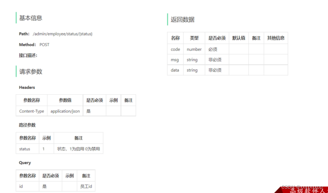The width and height of the screenshot is (328, 193).
Task: Click the '类型' column header
Action: click(194, 38)
